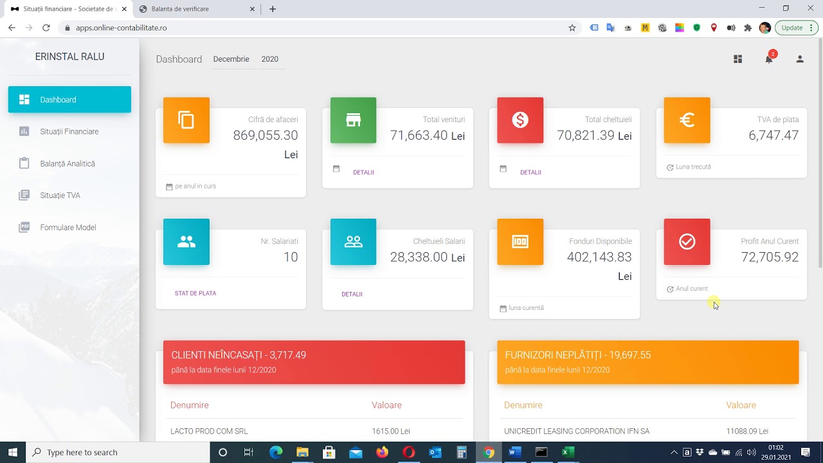
Task: Open the Chrome three-dot menu
Action: click(813, 28)
